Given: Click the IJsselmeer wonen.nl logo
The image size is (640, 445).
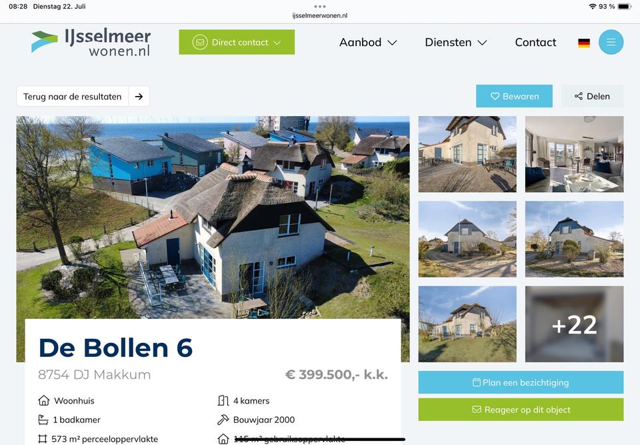Looking at the screenshot, I should click(x=91, y=42).
